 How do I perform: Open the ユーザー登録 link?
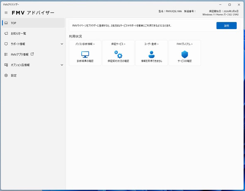pos(152,44)
